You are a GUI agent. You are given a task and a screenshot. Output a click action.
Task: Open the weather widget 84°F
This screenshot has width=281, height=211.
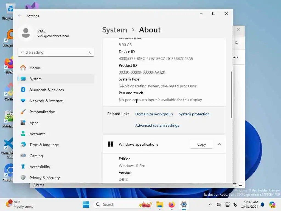tap(20, 204)
